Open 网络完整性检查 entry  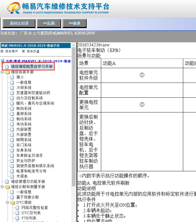(x=35, y=208)
